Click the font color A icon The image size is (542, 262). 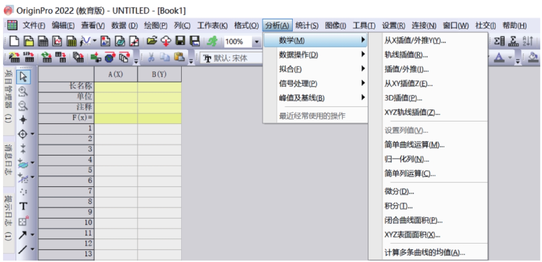[499, 57]
